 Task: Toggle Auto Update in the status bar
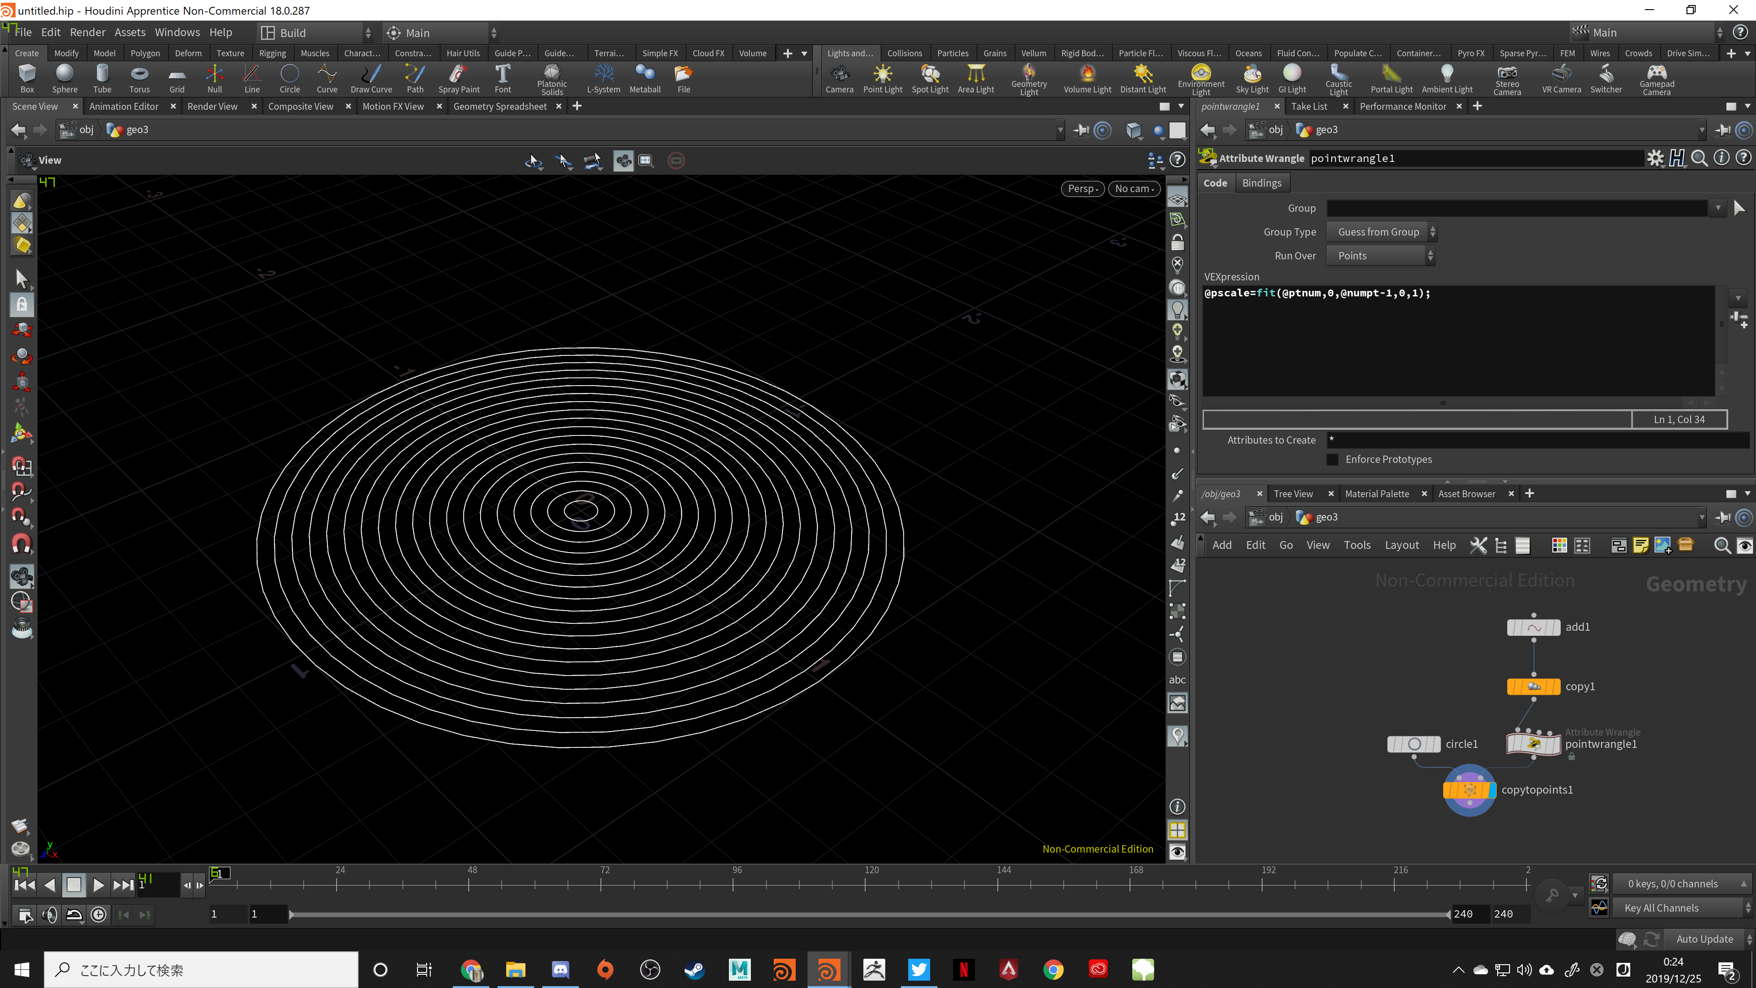pyautogui.click(x=1704, y=939)
